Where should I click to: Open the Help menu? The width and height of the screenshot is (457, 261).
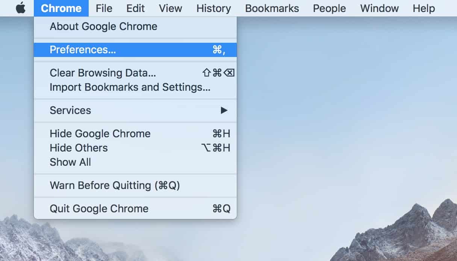click(x=424, y=8)
